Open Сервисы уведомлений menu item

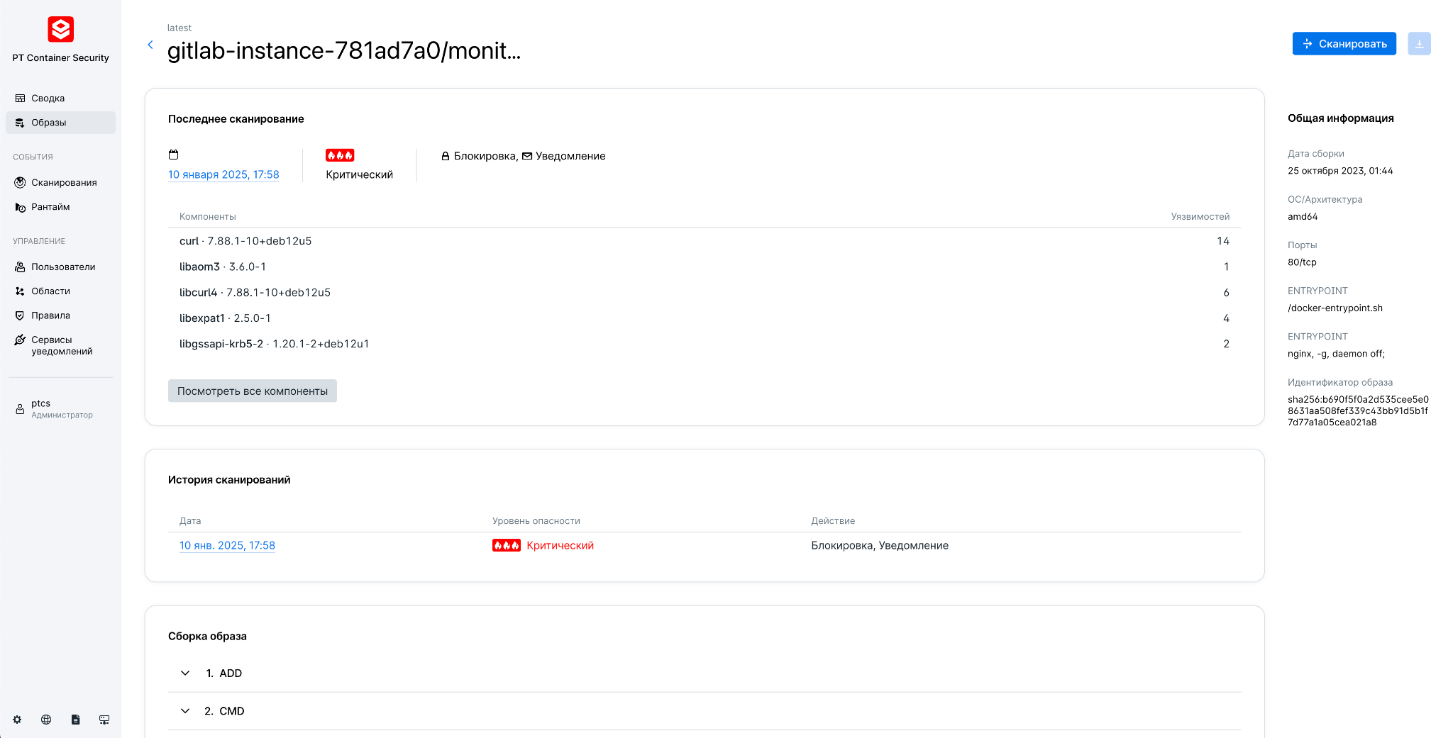(x=60, y=345)
